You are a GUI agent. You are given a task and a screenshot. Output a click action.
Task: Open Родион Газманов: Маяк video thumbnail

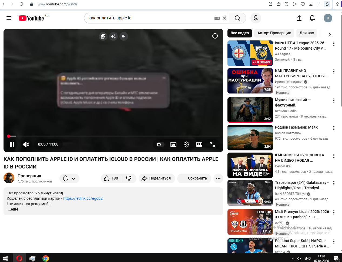point(250,137)
